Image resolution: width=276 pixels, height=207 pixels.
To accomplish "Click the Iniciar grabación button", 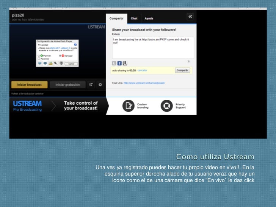I will coord(67,85).
